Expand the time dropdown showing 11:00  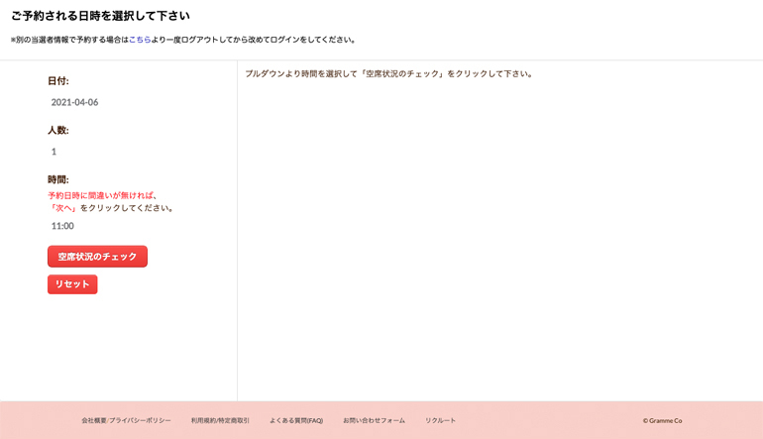click(62, 226)
